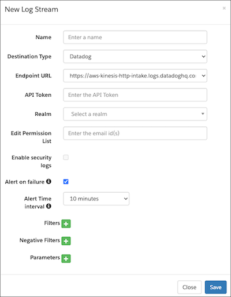Screen dimensions: 231x297
Task: Focus the API Token input field
Action: tap(135, 95)
